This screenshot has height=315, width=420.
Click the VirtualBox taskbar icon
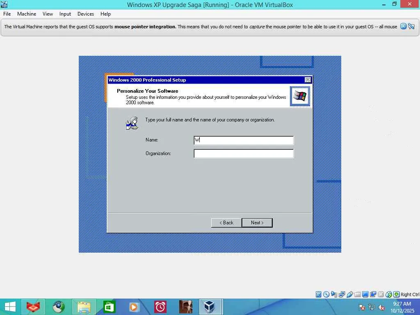pyautogui.click(x=210, y=307)
